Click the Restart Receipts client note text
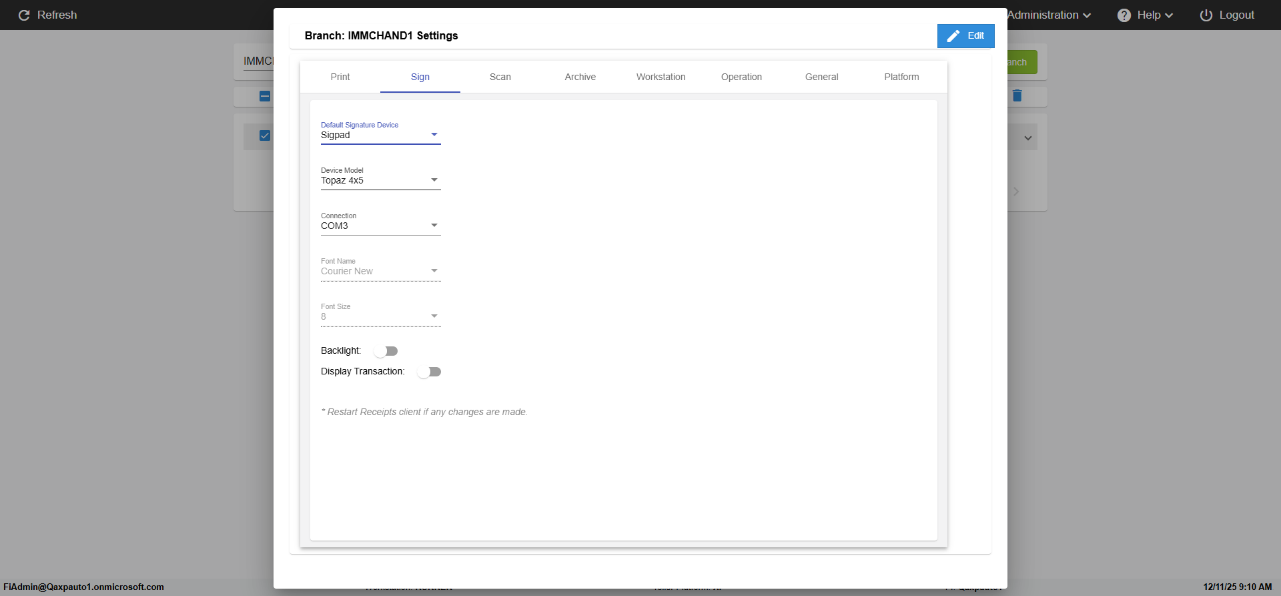 pos(424,412)
